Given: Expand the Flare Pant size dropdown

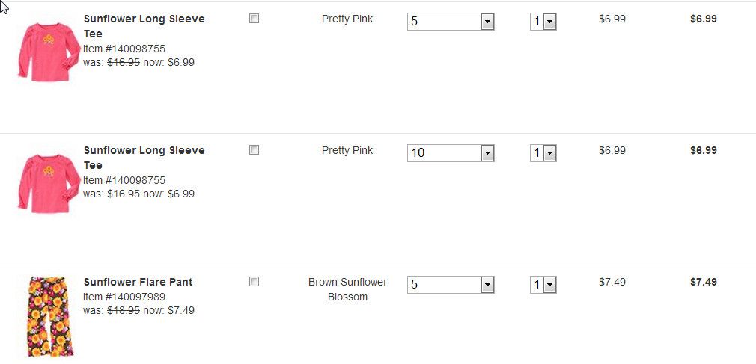Looking at the screenshot, I should pos(451,285).
